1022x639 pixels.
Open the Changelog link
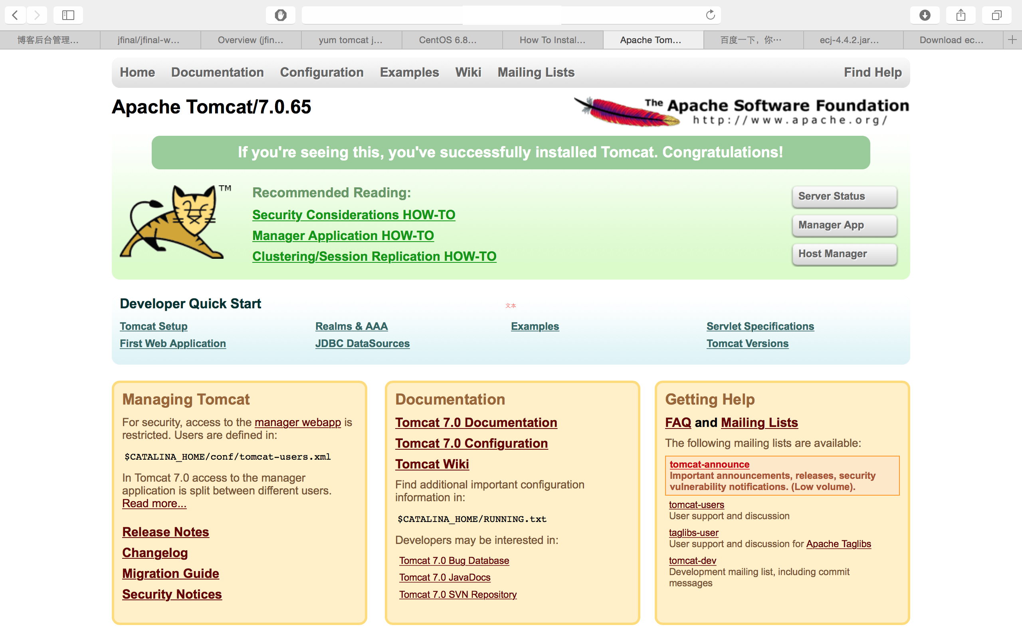tap(155, 553)
